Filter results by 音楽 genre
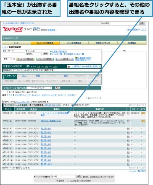The height and width of the screenshot is (185, 153). click(66, 76)
